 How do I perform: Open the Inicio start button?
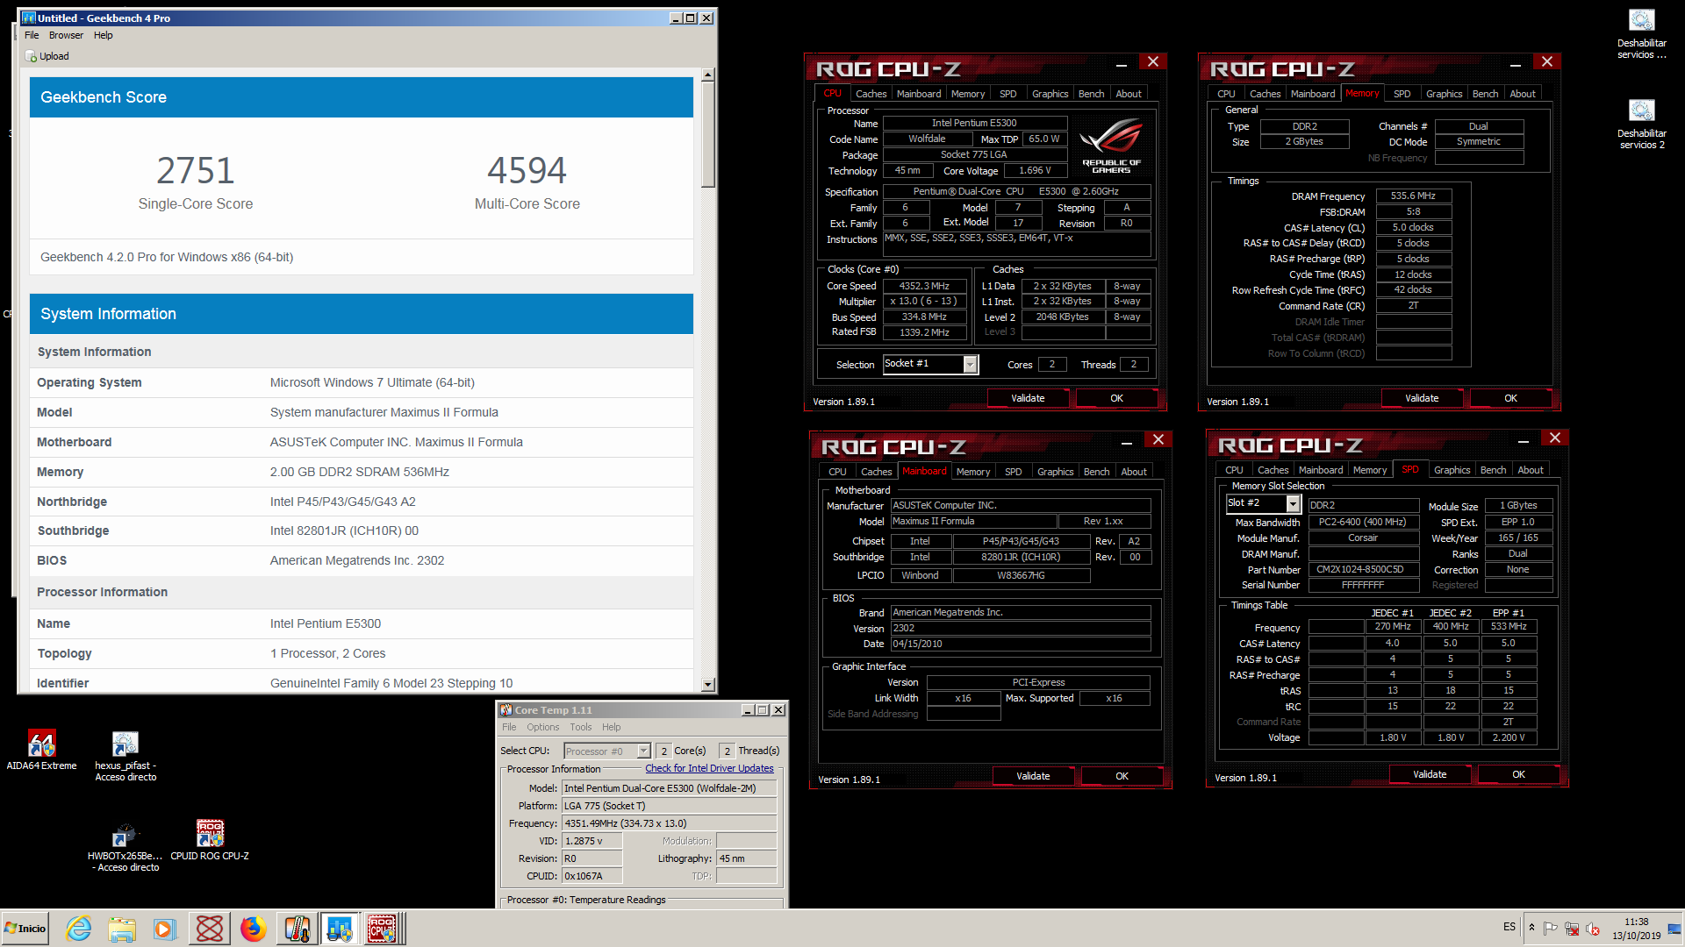click(25, 929)
